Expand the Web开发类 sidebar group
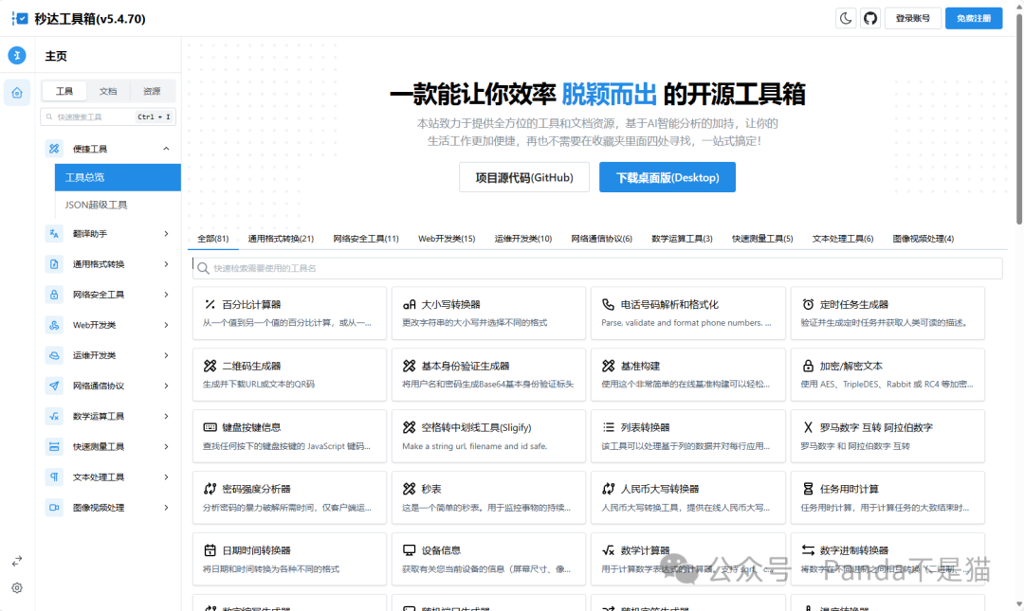 point(108,325)
